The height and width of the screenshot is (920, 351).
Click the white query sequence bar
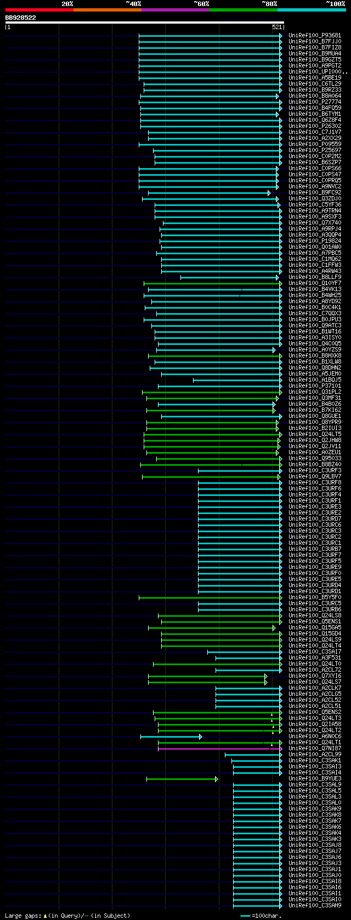point(145,23)
